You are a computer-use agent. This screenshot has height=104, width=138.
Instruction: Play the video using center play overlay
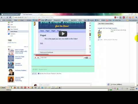[x=63, y=34]
